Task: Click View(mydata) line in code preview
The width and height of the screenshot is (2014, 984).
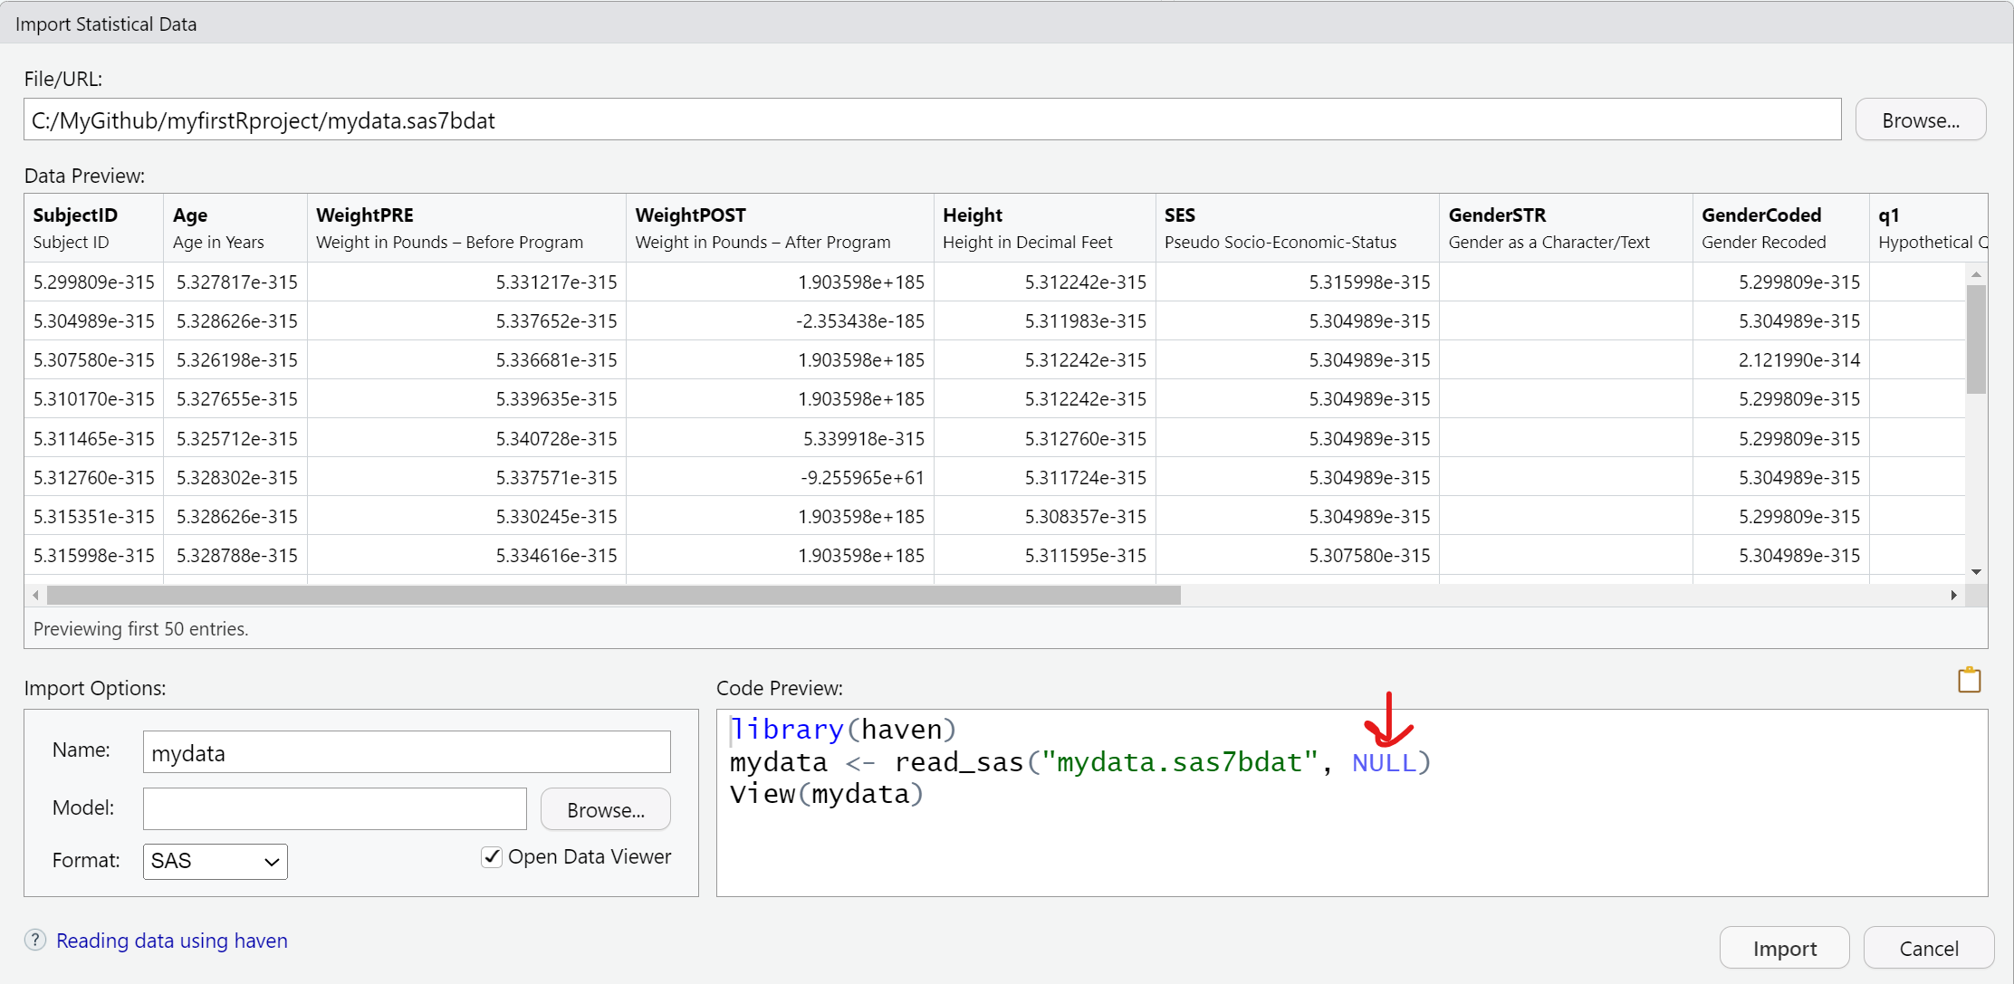Action: pyautogui.click(x=827, y=794)
